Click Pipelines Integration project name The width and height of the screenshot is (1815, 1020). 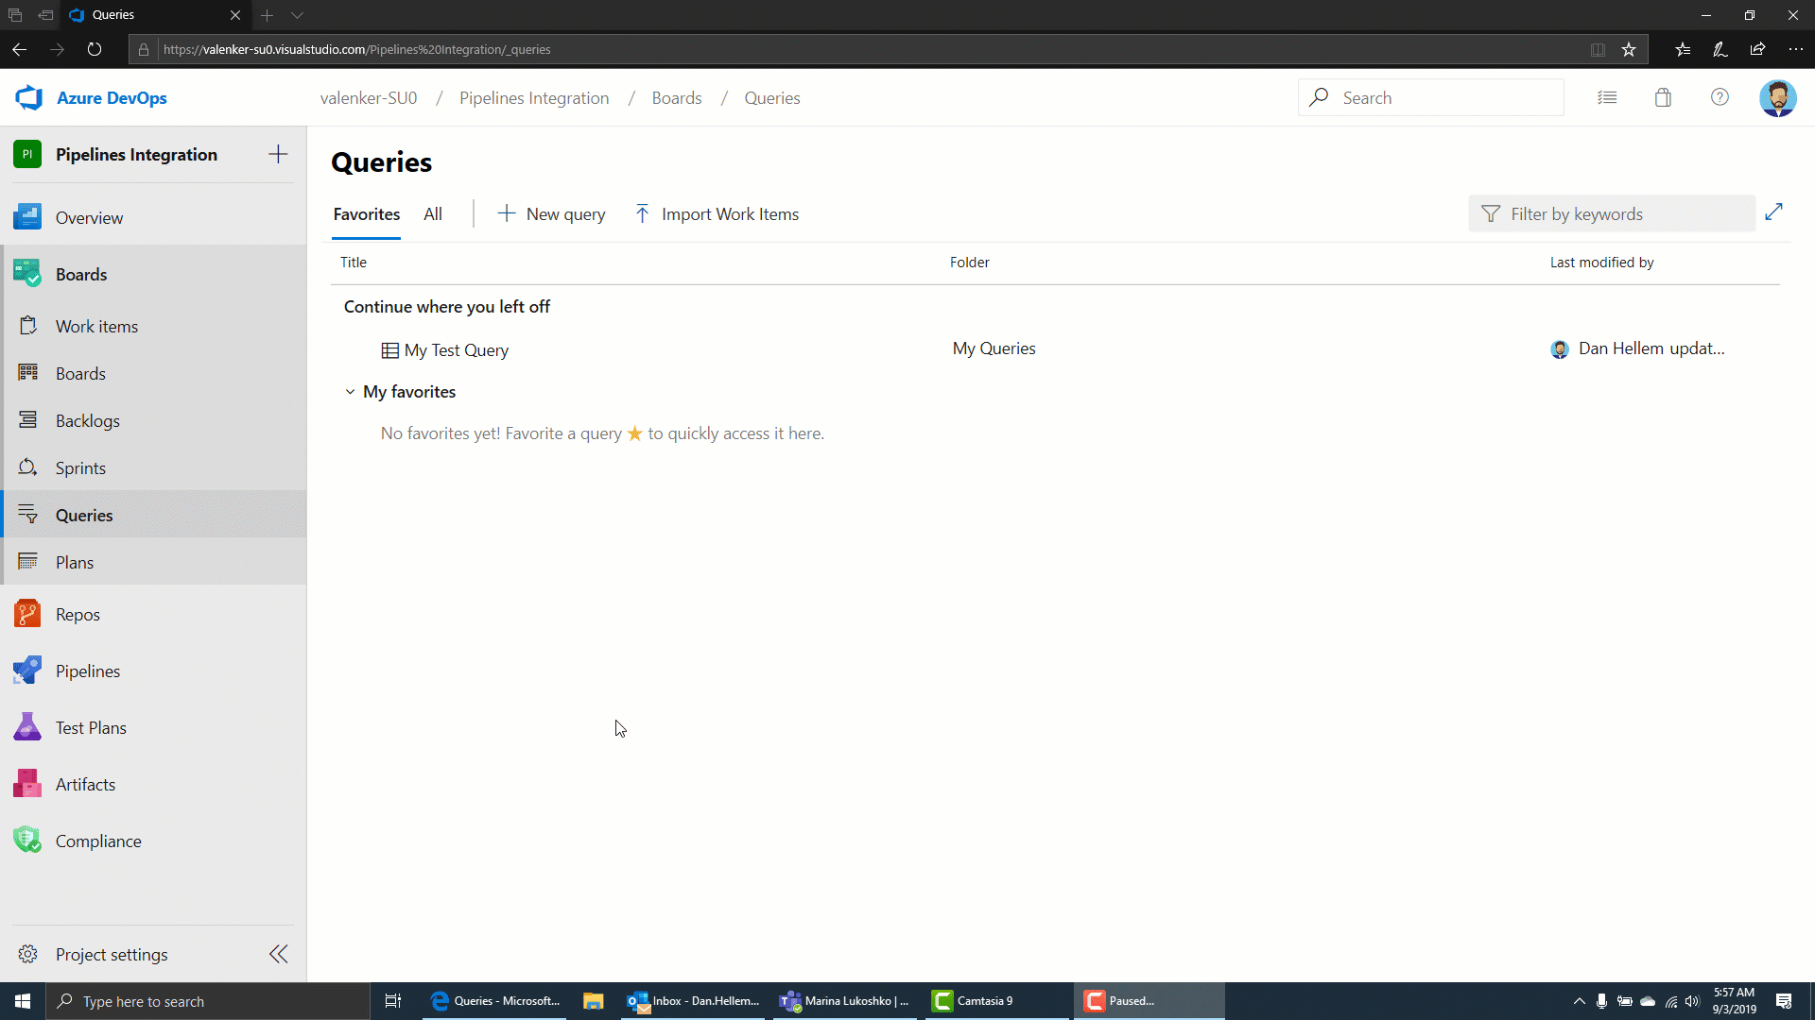point(137,155)
